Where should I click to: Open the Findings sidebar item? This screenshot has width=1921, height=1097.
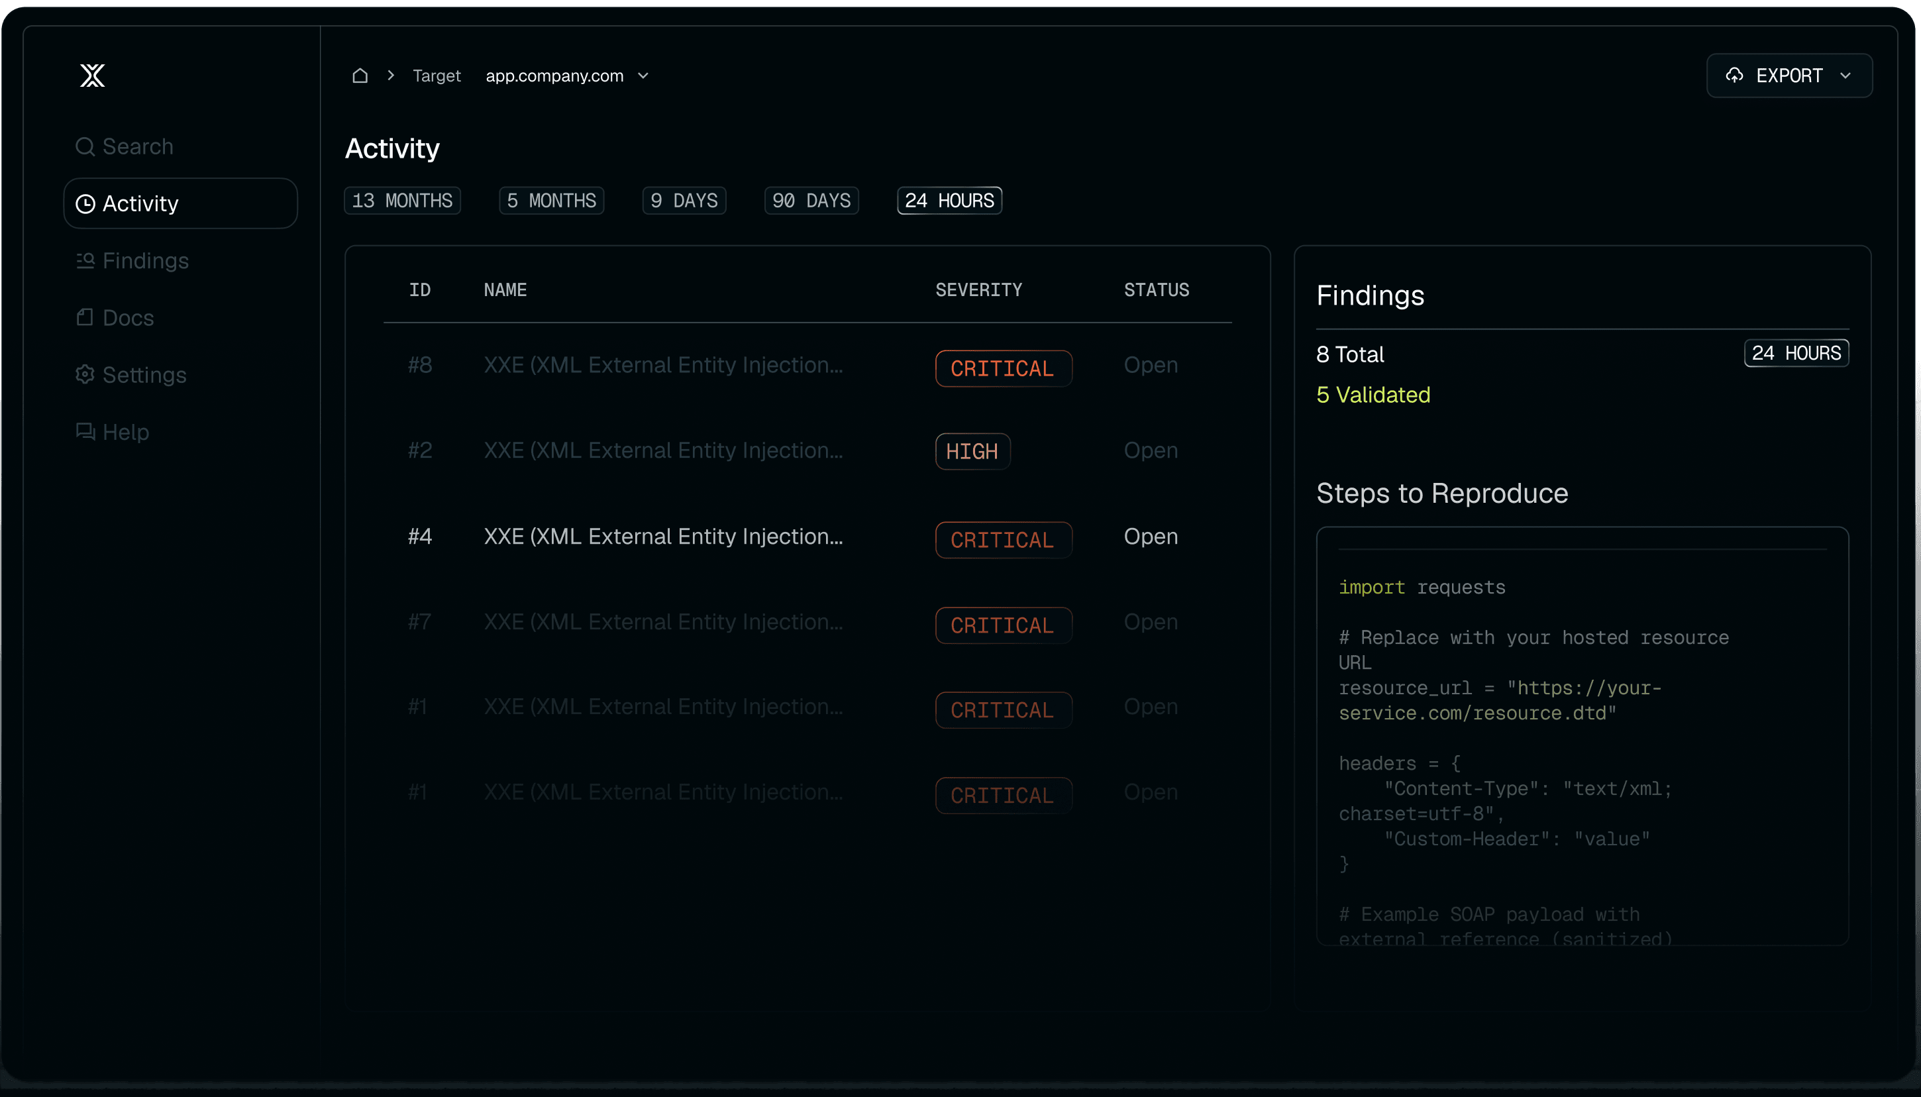pos(181,261)
